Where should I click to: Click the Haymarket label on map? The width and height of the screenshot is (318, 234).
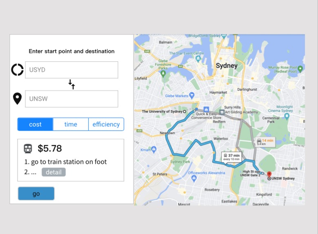tap(218, 92)
